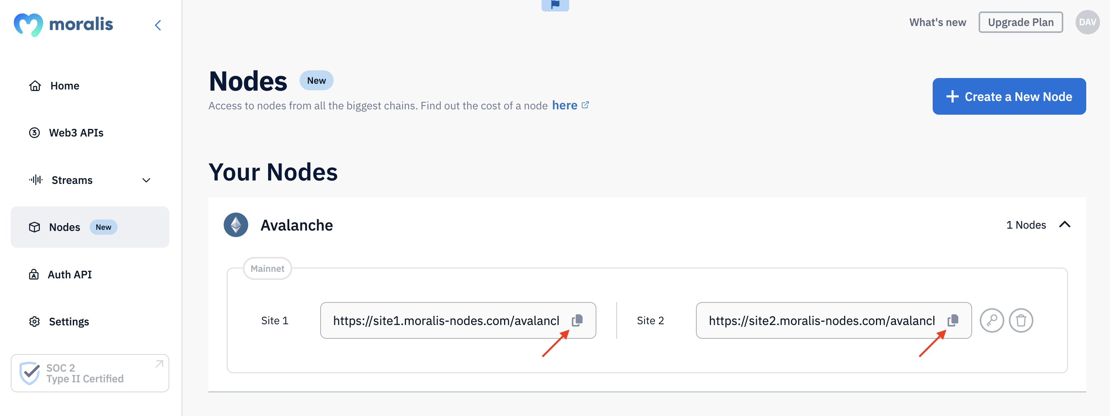The width and height of the screenshot is (1110, 416).
Task: Delete the node with trash icon
Action: click(1021, 320)
